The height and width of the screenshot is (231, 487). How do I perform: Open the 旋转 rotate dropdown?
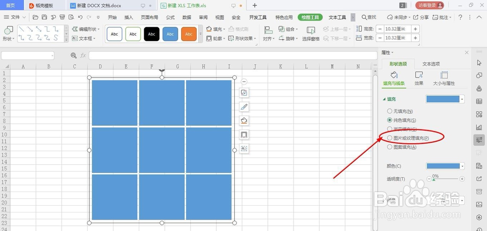point(288,38)
